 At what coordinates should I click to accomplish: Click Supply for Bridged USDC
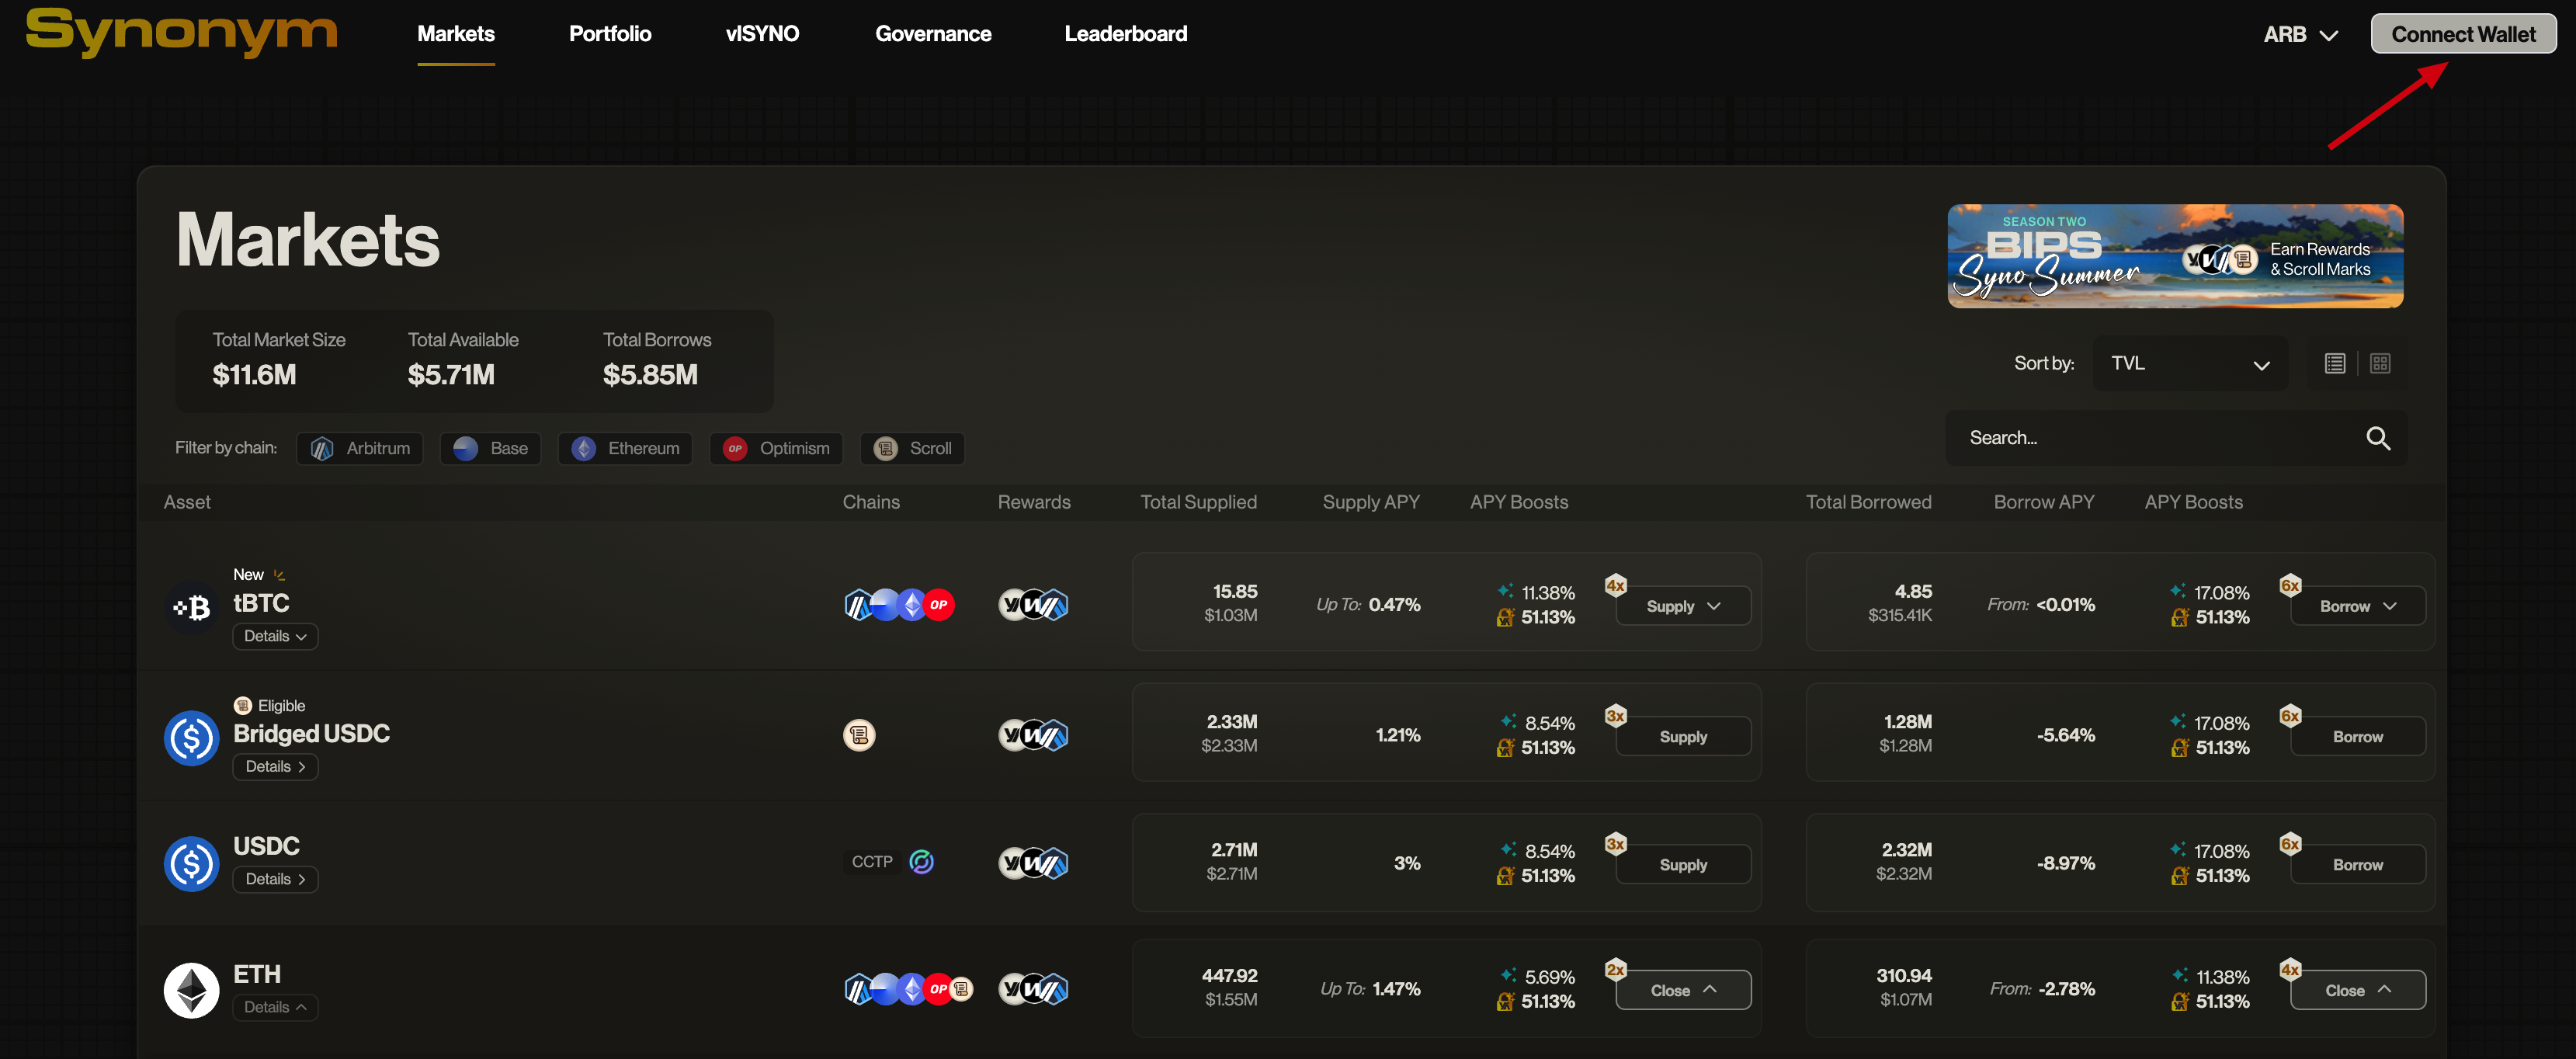click(1683, 737)
